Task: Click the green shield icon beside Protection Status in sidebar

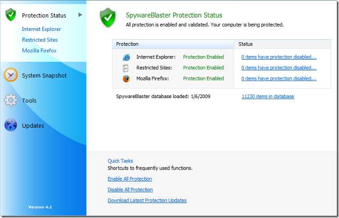Action: pos(11,15)
